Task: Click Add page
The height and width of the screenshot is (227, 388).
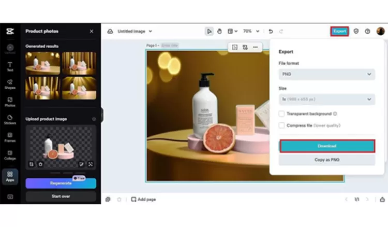Action: pyautogui.click(x=143, y=199)
